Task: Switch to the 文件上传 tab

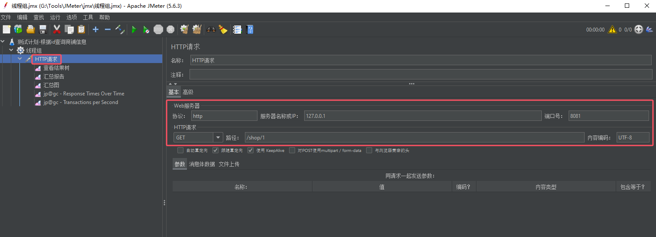Action: coord(229,164)
